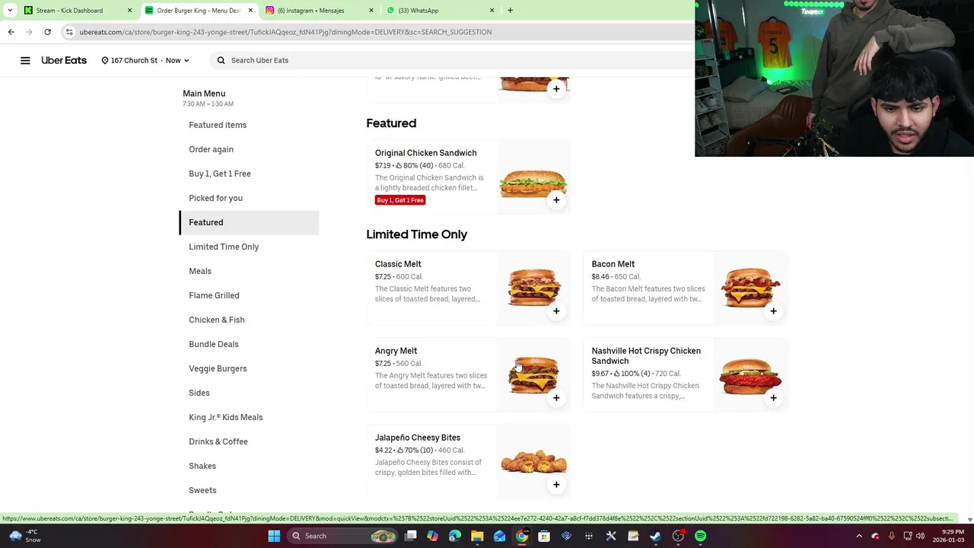Click the browser address bar URL

click(285, 32)
